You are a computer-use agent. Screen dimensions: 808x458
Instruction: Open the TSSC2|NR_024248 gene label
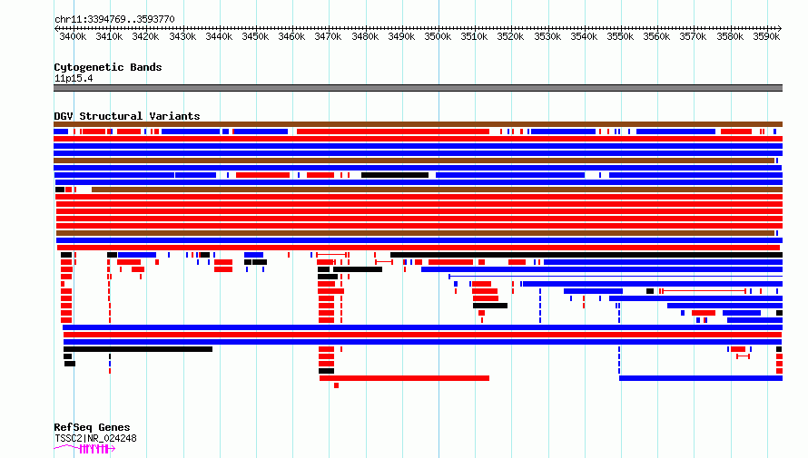click(95, 438)
